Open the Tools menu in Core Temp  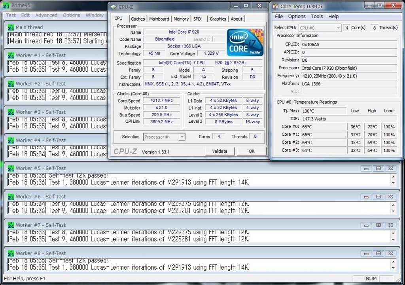(317, 16)
